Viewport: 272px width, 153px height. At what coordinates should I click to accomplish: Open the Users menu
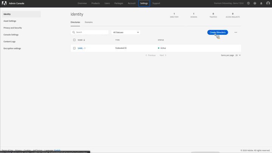(107, 3)
